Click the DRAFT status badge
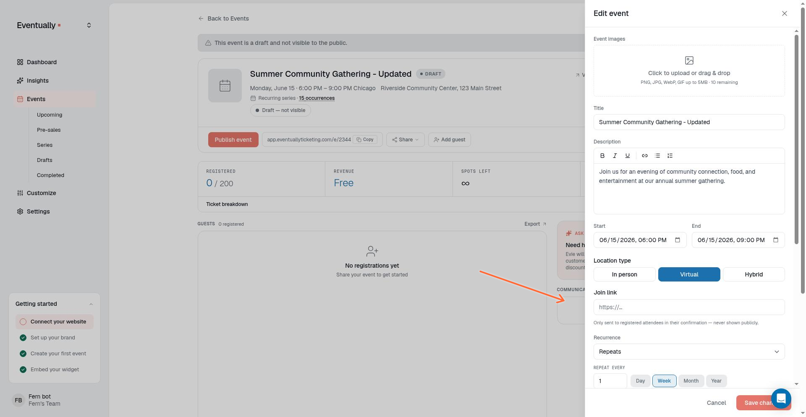Screen dimensions: 806x417 pos(431,74)
